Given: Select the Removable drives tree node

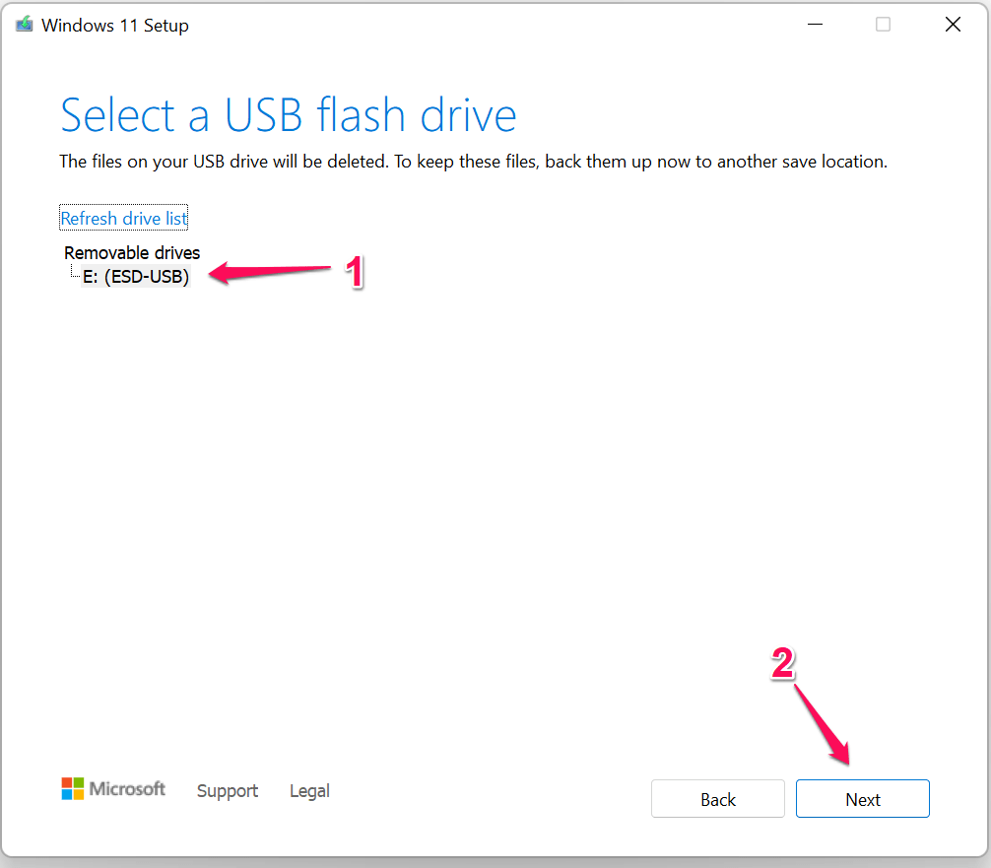Looking at the screenshot, I should (x=132, y=253).
